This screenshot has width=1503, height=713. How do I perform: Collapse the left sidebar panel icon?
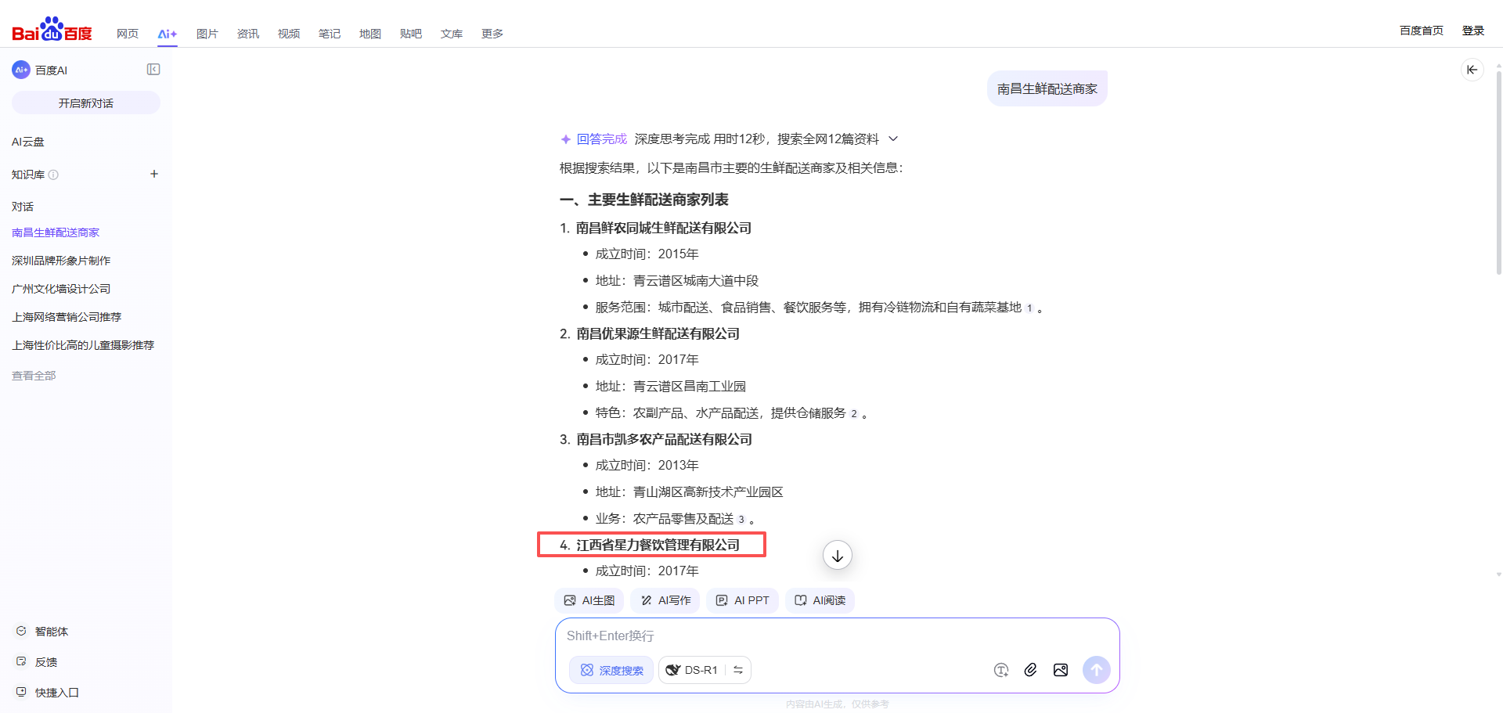153,70
